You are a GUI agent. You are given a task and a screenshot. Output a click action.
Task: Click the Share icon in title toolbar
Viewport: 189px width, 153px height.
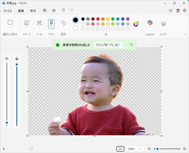[x=54, y=10]
